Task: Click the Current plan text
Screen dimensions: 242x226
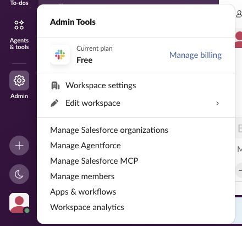Action: coord(95,49)
